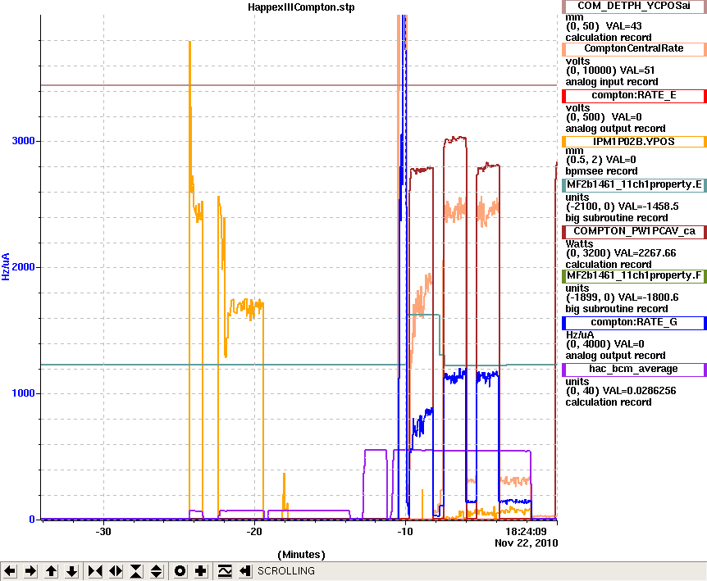Select the compton:RATE_G curve legend

pyautogui.click(x=634, y=323)
